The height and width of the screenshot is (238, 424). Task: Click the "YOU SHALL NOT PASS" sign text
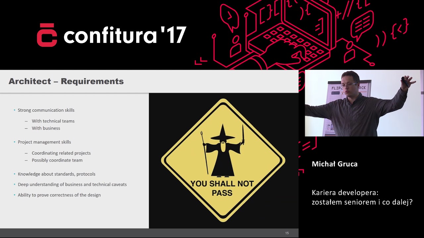pos(222,188)
